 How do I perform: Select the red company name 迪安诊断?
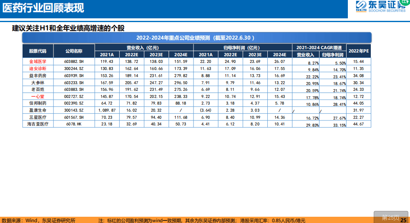pos(38,69)
